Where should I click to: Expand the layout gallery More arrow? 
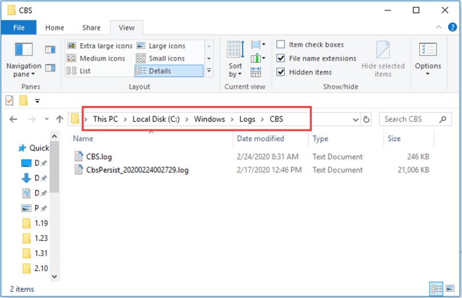click(x=209, y=71)
